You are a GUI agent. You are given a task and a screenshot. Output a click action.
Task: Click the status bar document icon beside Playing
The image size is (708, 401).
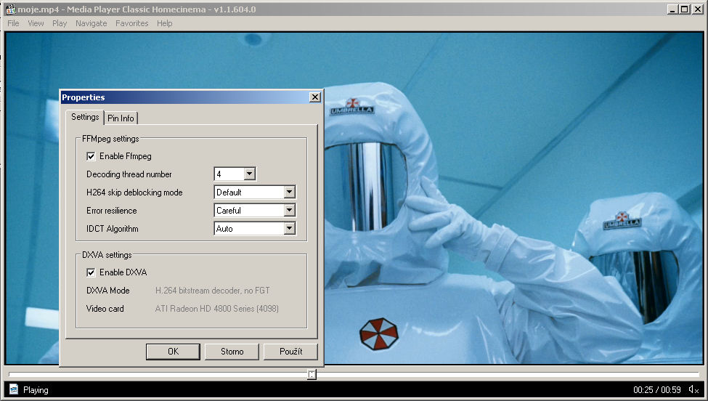[x=14, y=389]
